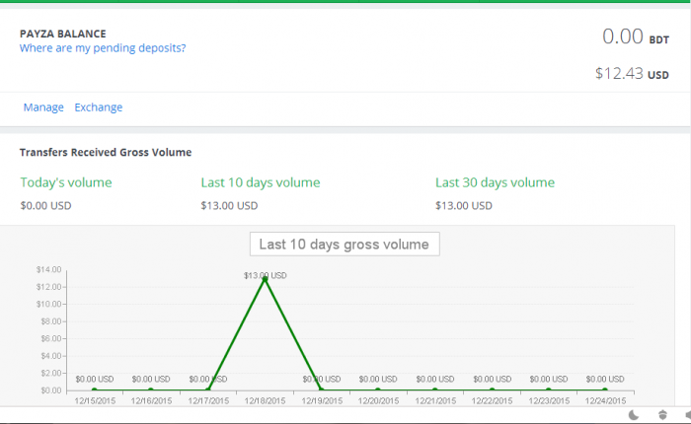Click the $13.00 USD value under Last 10 days volume
Screen dimensions: 691x424
229,206
